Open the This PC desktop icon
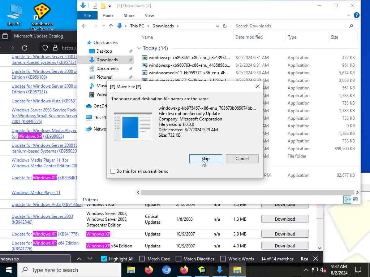The image size is (370, 277). tap(14, 15)
